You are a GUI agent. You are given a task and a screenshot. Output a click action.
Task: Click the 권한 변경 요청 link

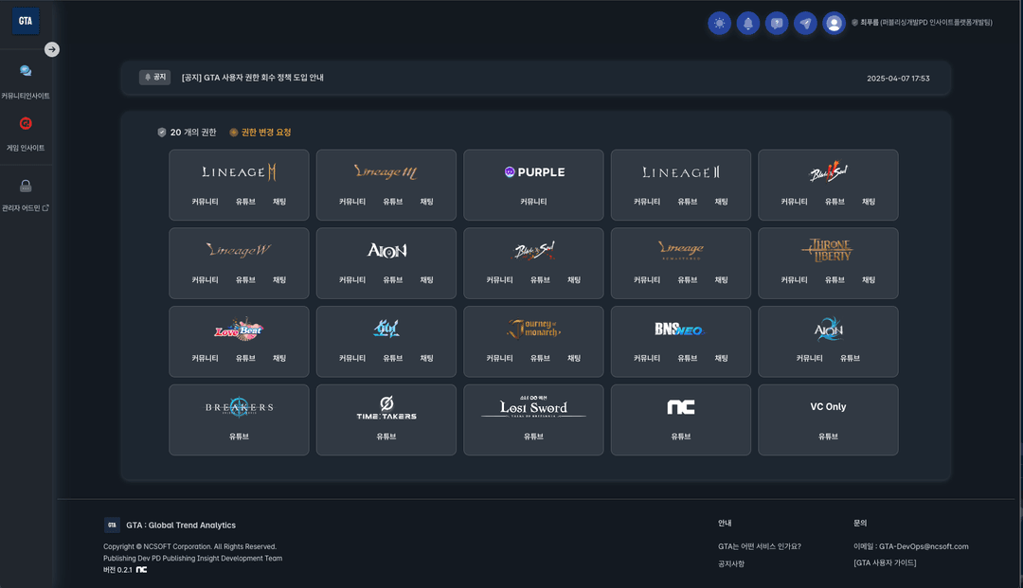click(265, 133)
